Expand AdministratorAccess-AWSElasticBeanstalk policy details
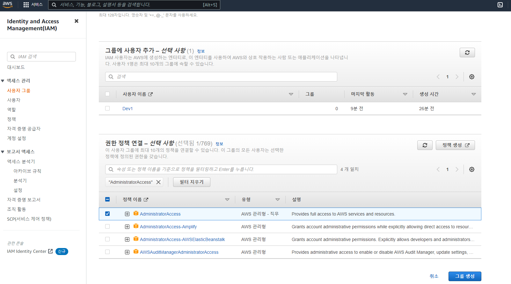The image size is (511, 284). [x=127, y=239]
